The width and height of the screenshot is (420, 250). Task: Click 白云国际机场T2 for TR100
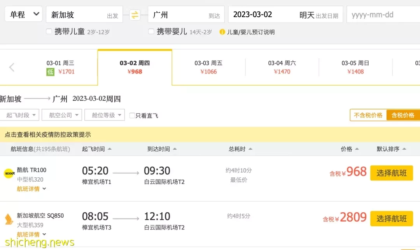[164, 182]
